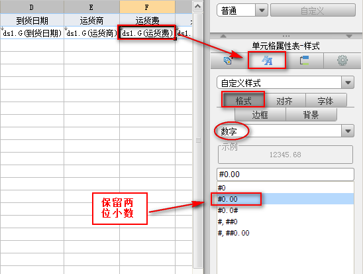The height and width of the screenshot is (274, 363).
Task: Click the format pattern input field
Action: tap(285, 174)
